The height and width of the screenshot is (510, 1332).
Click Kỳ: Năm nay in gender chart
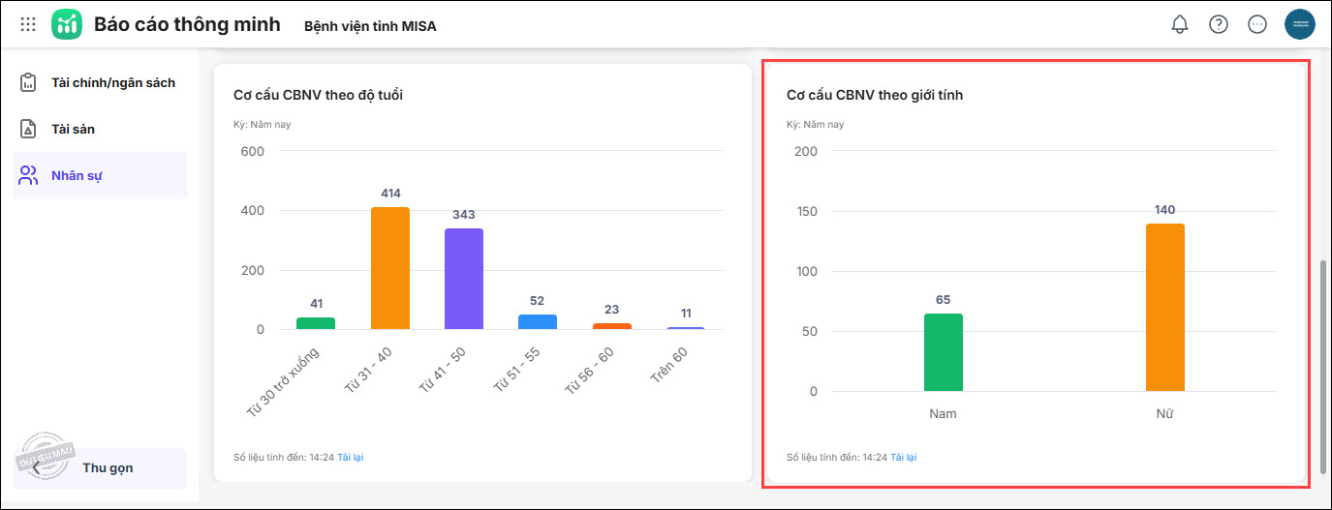click(x=815, y=124)
